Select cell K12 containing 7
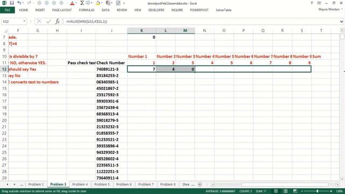The height and width of the screenshot is (194, 345). pyautogui.click(x=141, y=69)
